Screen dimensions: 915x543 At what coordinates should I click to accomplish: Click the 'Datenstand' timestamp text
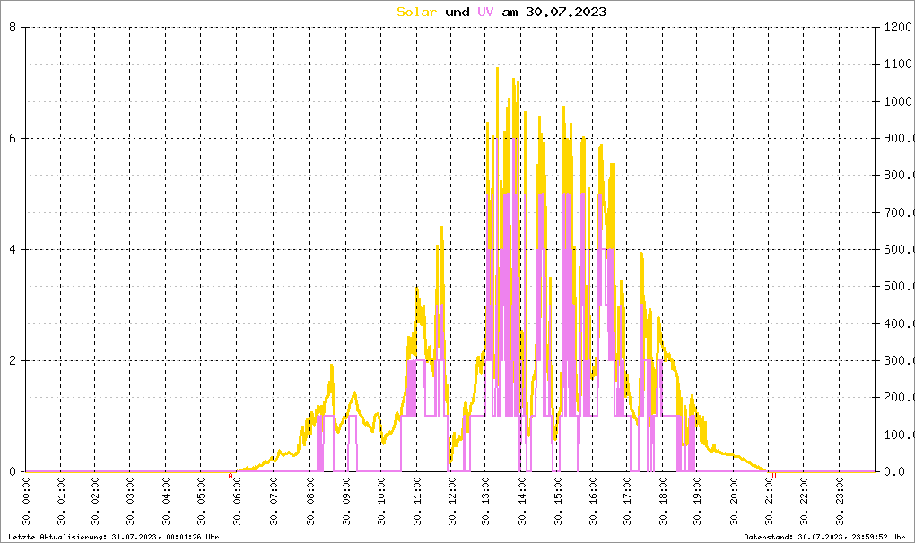tap(824, 537)
